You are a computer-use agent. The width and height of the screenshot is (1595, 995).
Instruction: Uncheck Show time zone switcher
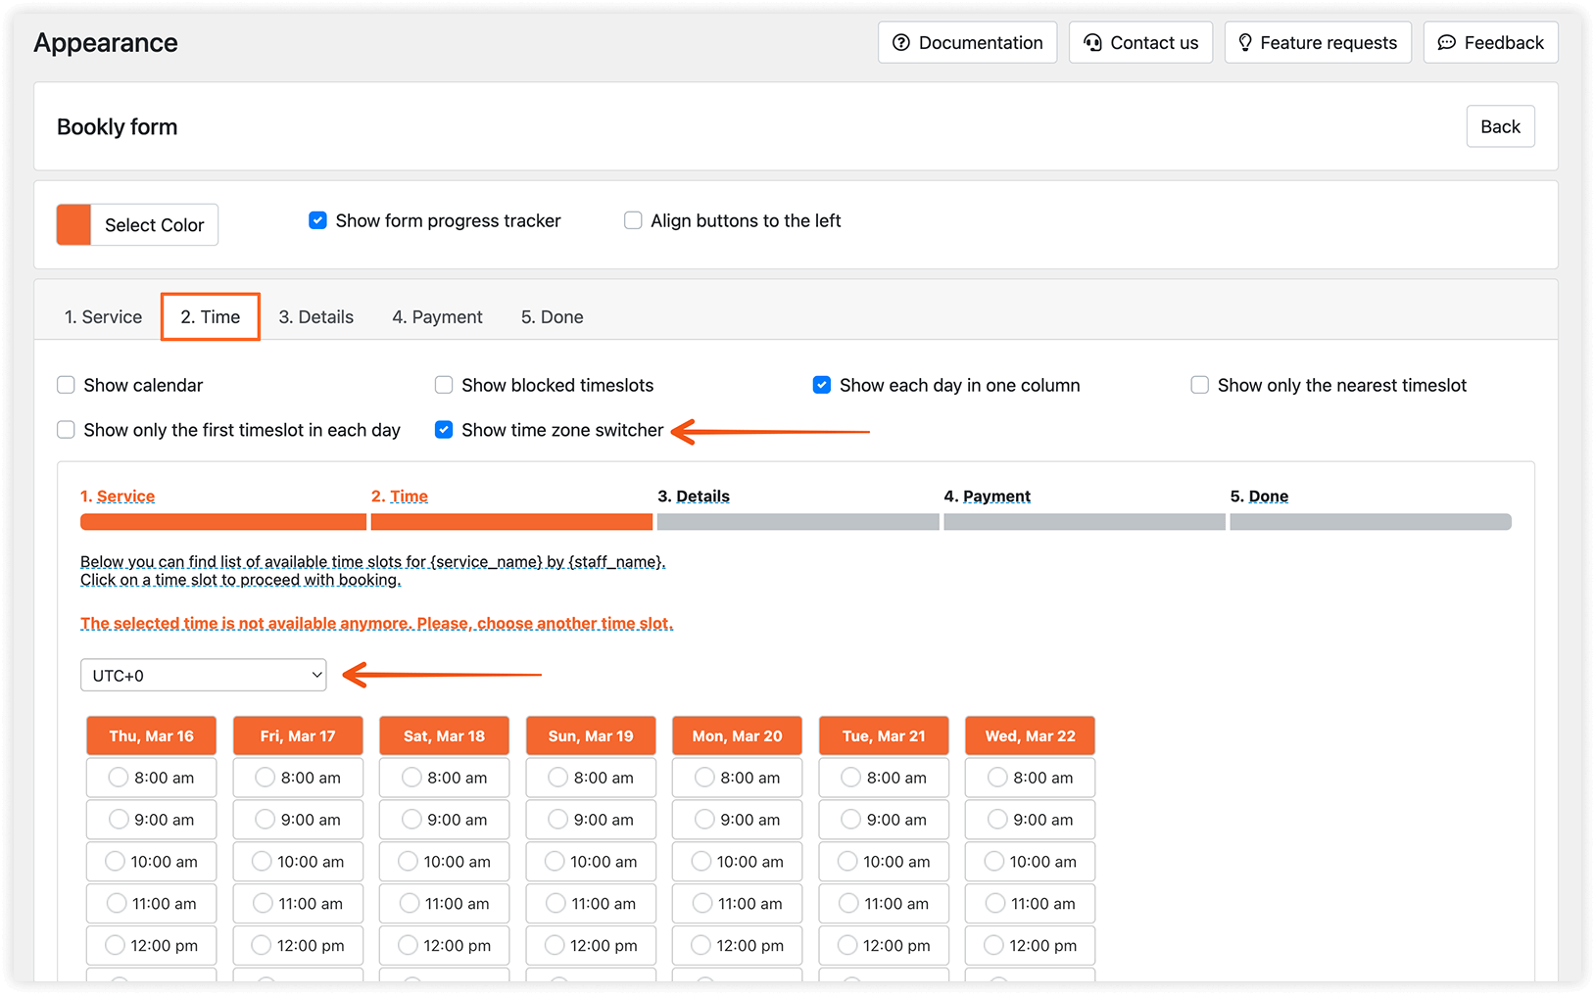[x=444, y=429]
